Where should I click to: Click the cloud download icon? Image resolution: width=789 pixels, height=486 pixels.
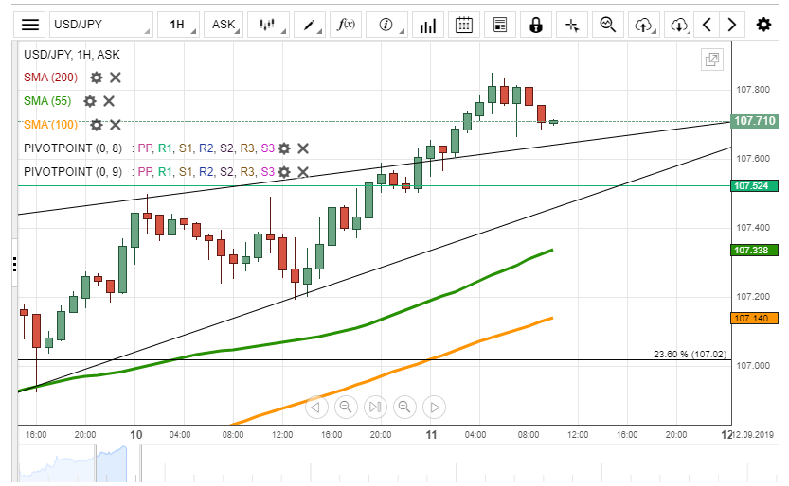[677, 25]
